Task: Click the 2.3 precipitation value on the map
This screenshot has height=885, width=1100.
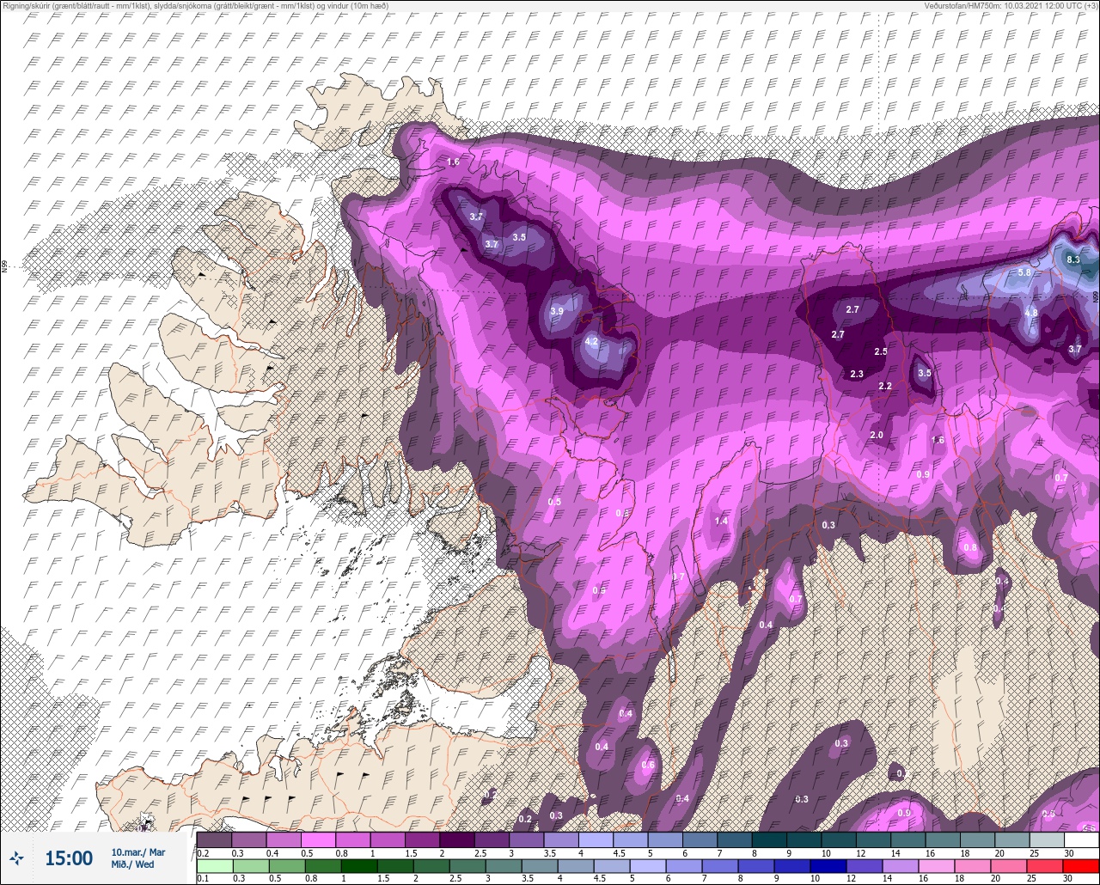Action: click(857, 374)
